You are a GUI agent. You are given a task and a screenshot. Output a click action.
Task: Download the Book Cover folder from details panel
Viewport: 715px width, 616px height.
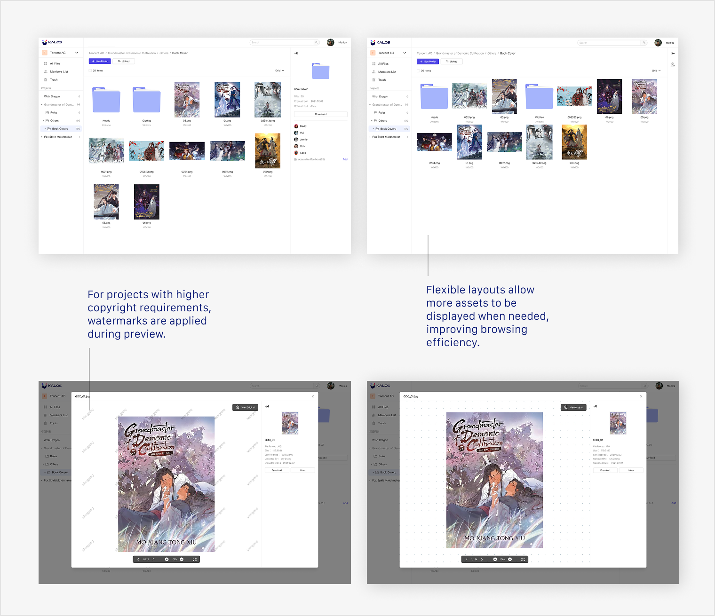tap(321, 114)
